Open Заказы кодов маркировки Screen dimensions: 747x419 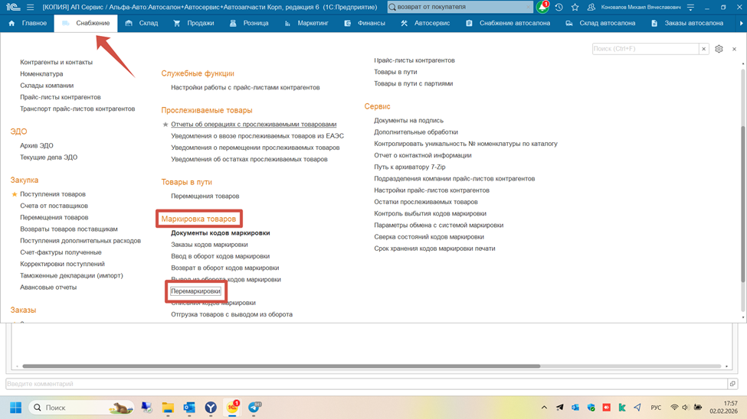pos(209,245)
